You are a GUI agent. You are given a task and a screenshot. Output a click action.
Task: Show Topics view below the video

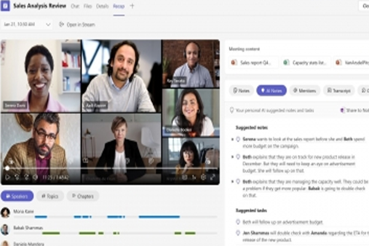click(x=50, y=196)
